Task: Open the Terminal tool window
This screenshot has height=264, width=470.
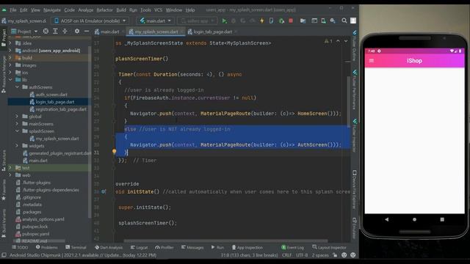Action: [x=76, y=248]
